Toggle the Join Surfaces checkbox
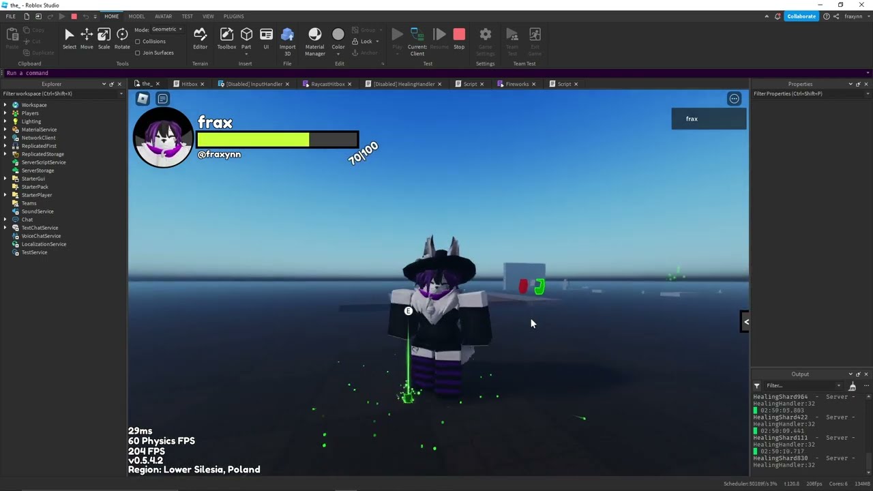This screenshot has height=491, width=873. (x=138, y=53)
